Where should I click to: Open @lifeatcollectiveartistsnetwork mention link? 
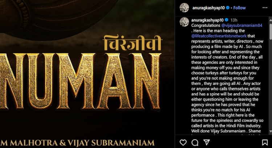pyautogui.click(x=219, y=36)
